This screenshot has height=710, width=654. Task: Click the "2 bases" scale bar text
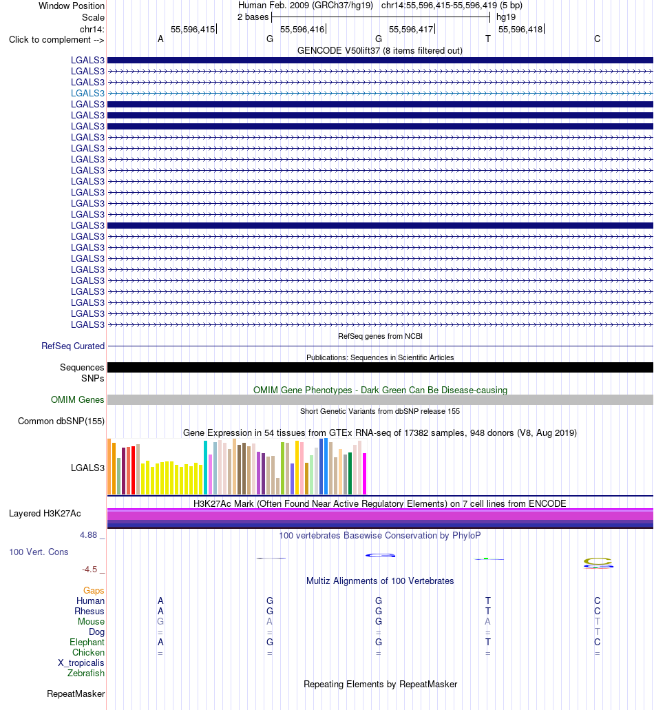click(x=253, y=17)
